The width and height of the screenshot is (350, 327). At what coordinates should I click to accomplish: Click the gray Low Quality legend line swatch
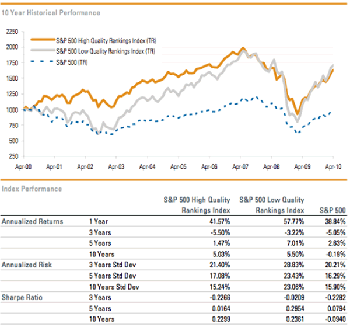point(38,51)
